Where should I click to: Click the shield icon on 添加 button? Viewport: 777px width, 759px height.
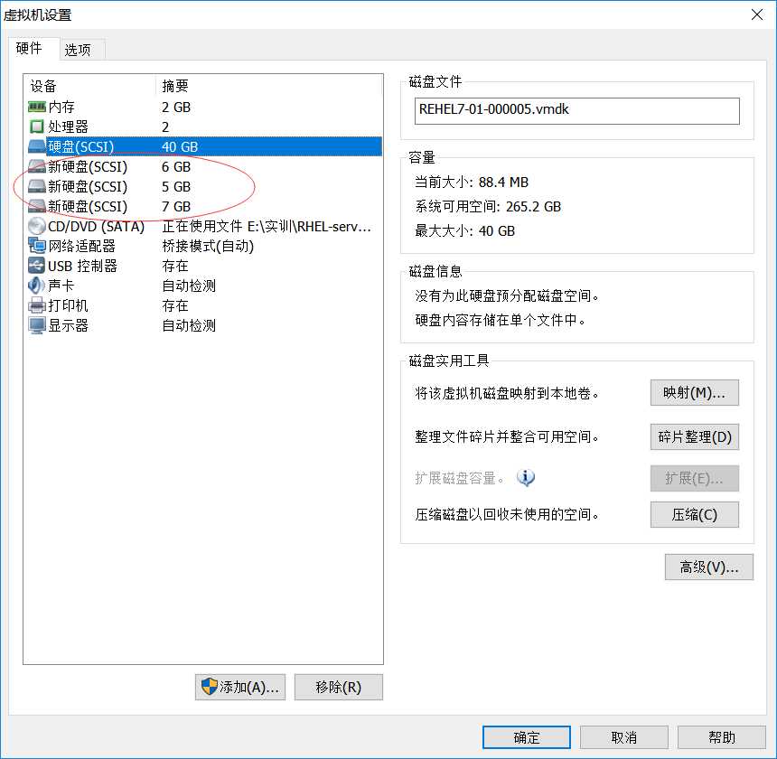click(x=209, y=687)
